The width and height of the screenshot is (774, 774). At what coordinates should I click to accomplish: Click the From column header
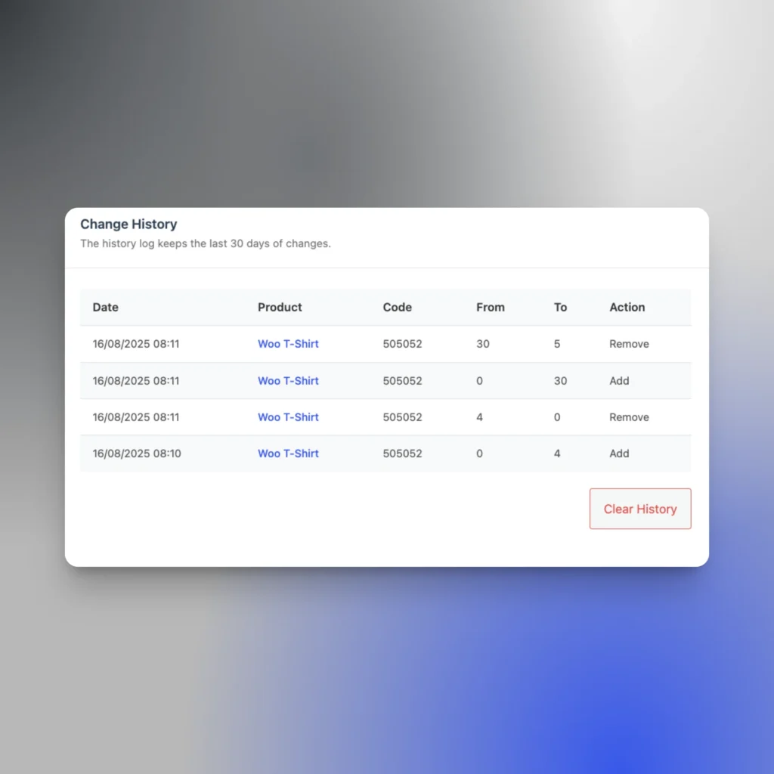tap(490, 308)
